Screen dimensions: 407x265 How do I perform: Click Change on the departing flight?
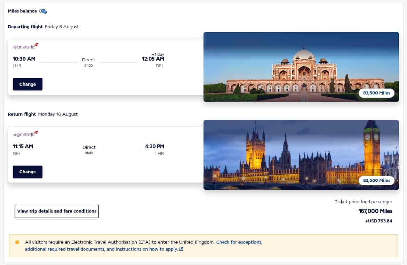point(27,84)
